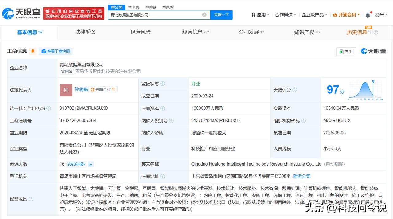Open the trend chart icon beside 2023年报
393x219 pixels.
[x=91, y=164]
